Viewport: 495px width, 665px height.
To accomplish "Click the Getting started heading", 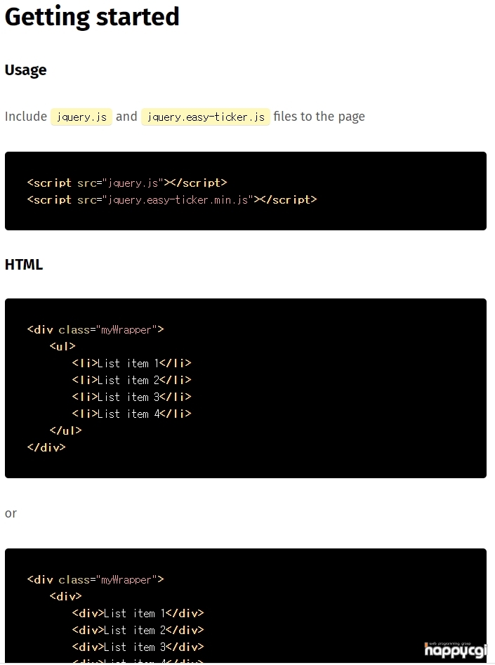I will tap(92, 17).
